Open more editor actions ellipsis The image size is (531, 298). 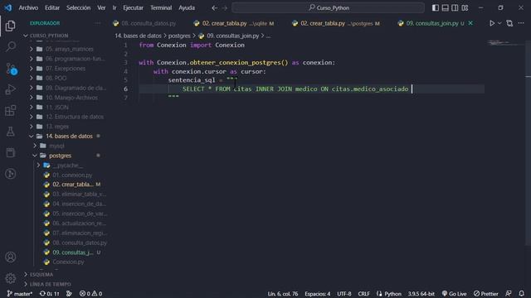coord(521,23)
